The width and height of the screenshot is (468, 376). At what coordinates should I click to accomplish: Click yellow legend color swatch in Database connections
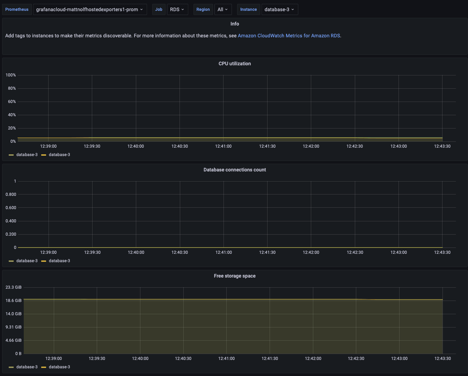click(44, 261)
